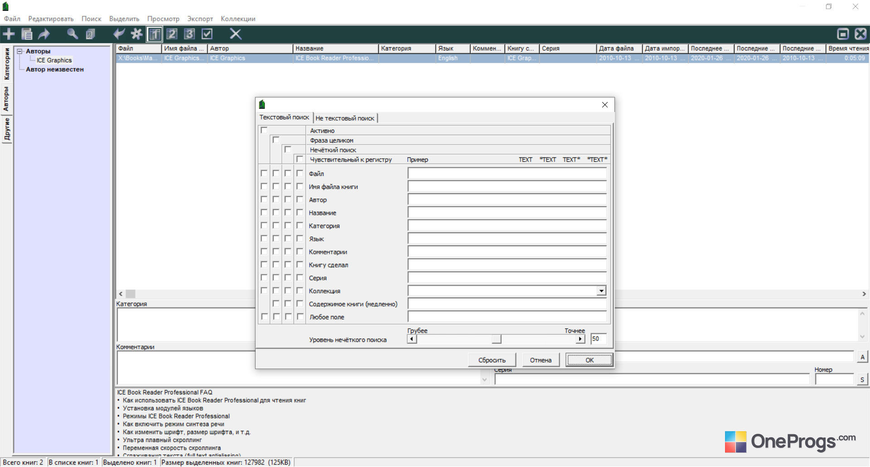
Task: Click the Название search text field
Action: point(507,213)
